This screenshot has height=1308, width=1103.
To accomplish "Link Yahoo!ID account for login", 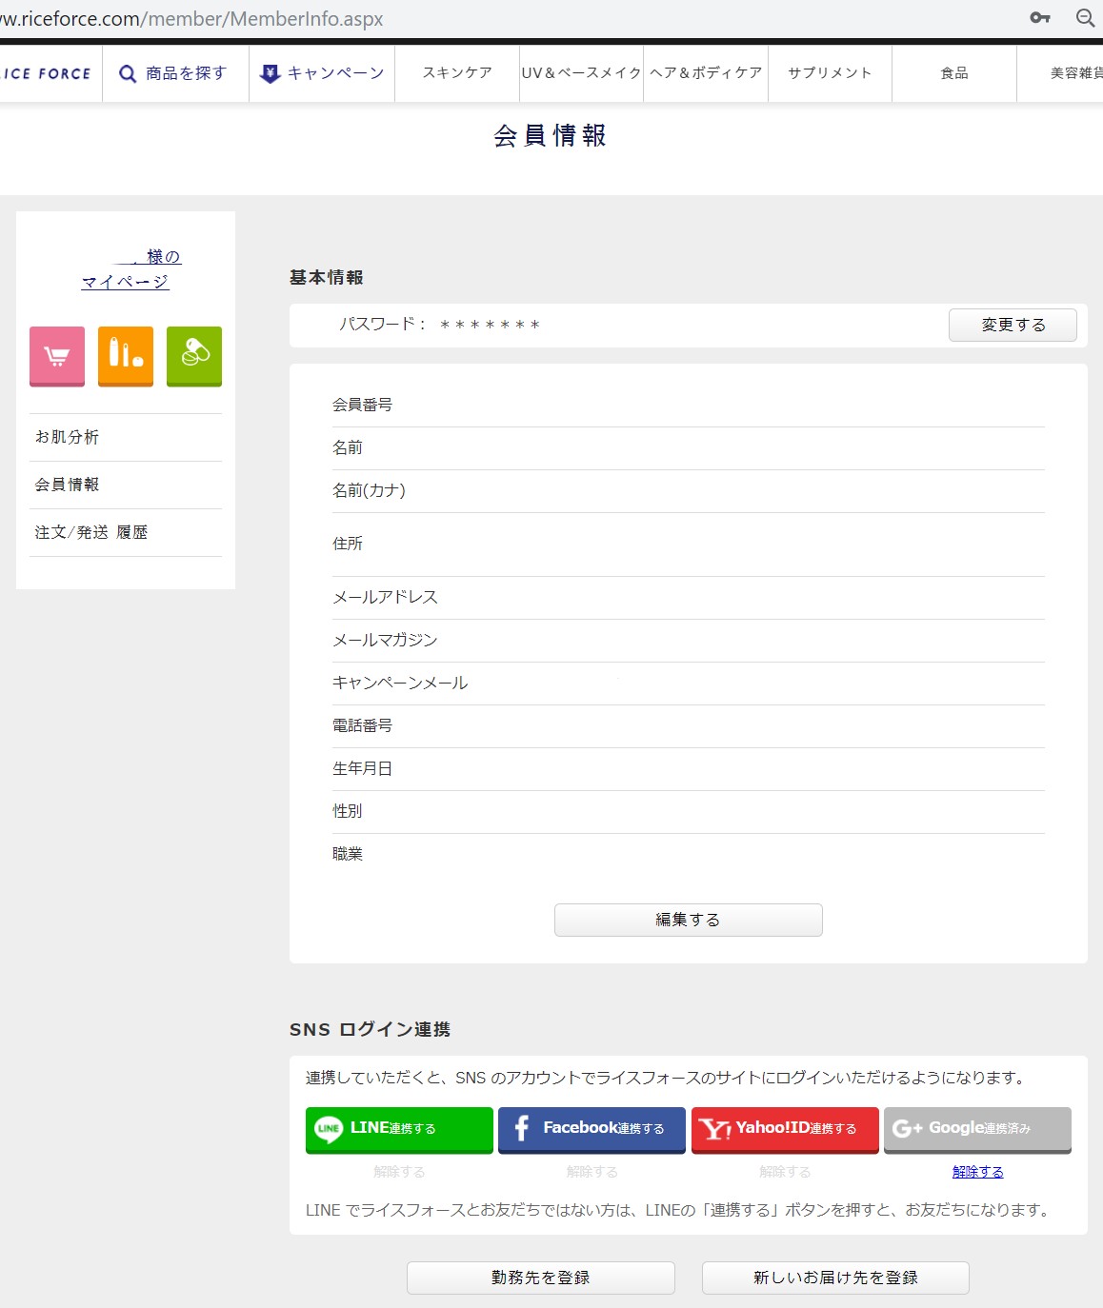I will (x=785, y=1129).
